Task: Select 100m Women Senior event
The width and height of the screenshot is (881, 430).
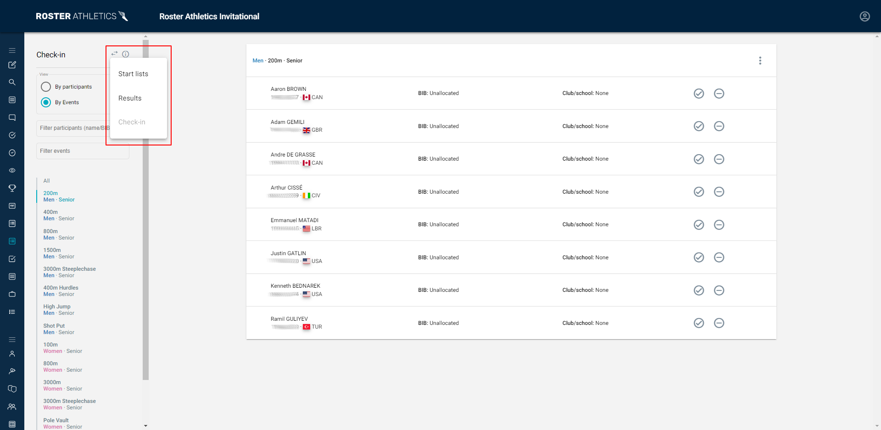Action: tap(63, 348)
